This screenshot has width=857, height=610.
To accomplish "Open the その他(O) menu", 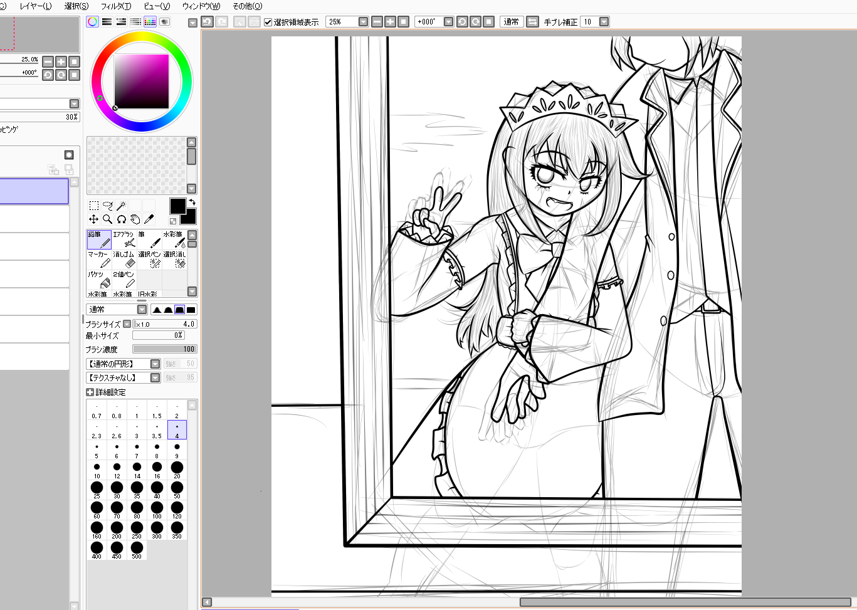I will [248, 6].
